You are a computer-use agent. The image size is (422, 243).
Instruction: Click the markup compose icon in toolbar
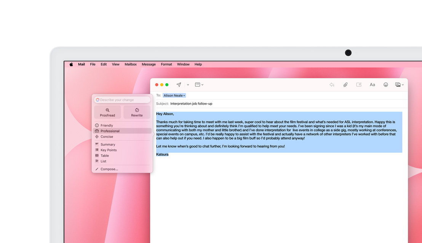pyautogui.click(x=359, y=85)
